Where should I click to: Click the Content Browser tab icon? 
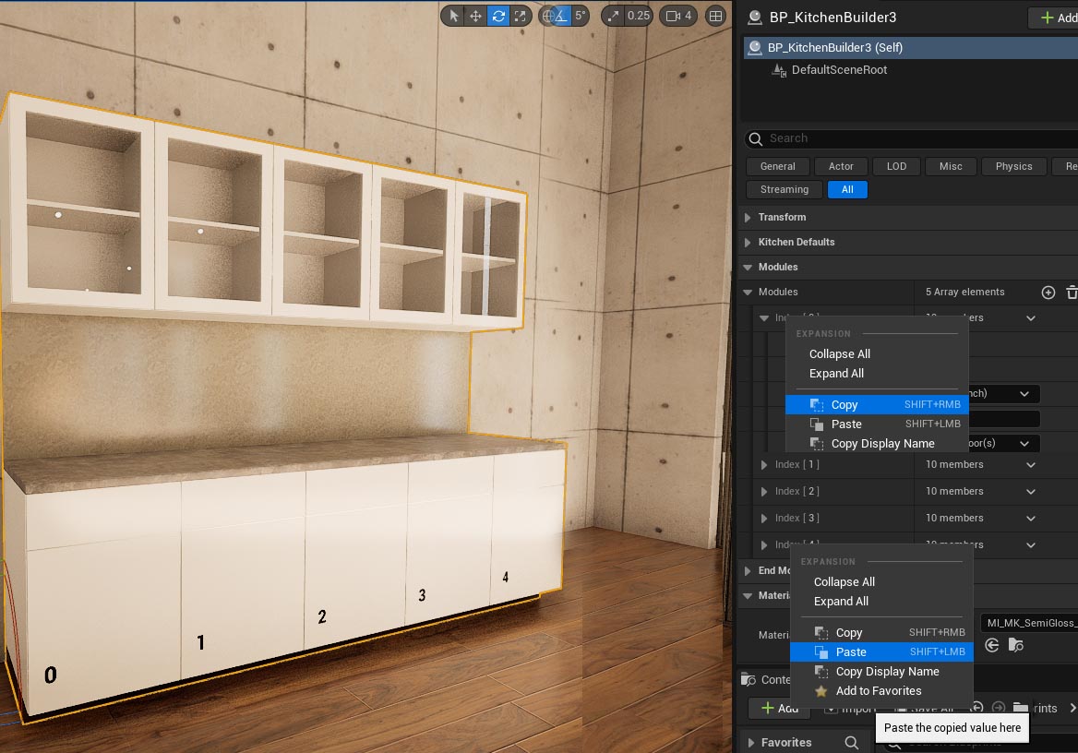tap(749, 680)
